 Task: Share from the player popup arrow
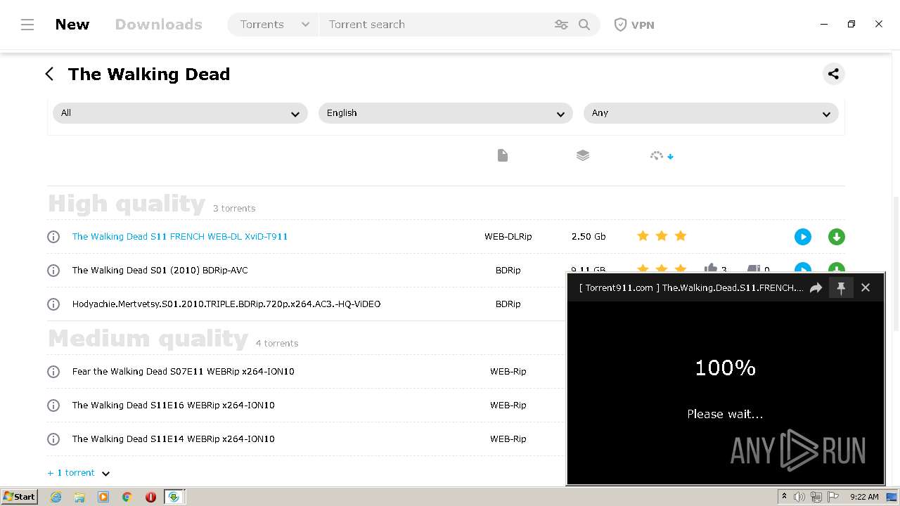816,287
